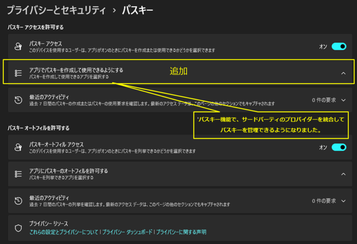
Task: Disable the パスキーオートフィル アクセス toggle switch
Action: pyautogui.click(x=339, y=147)
